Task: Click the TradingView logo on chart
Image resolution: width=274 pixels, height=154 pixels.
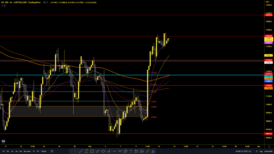Action: (4, 141)
